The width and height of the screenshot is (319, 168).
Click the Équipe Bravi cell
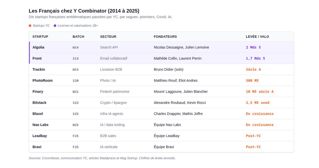[164, 147]
